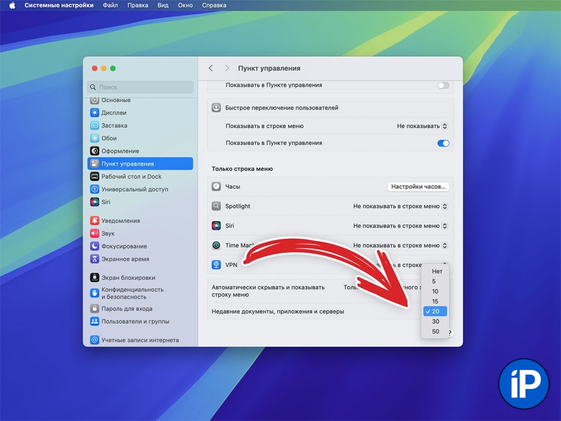The image size is (561, 421).
Task: Expand fast user switching Не показывать dropdown
Action: pos(422,126)
